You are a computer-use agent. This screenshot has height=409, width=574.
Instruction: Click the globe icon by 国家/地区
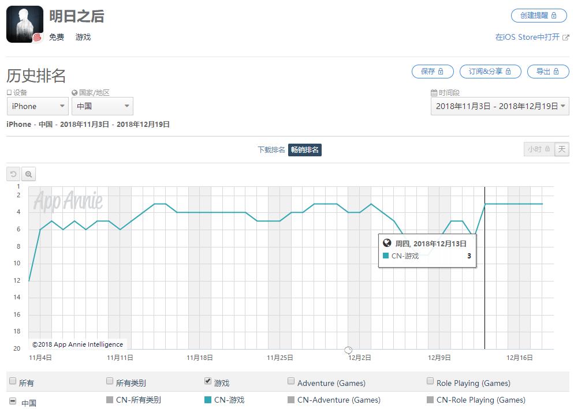coord(74,92)
